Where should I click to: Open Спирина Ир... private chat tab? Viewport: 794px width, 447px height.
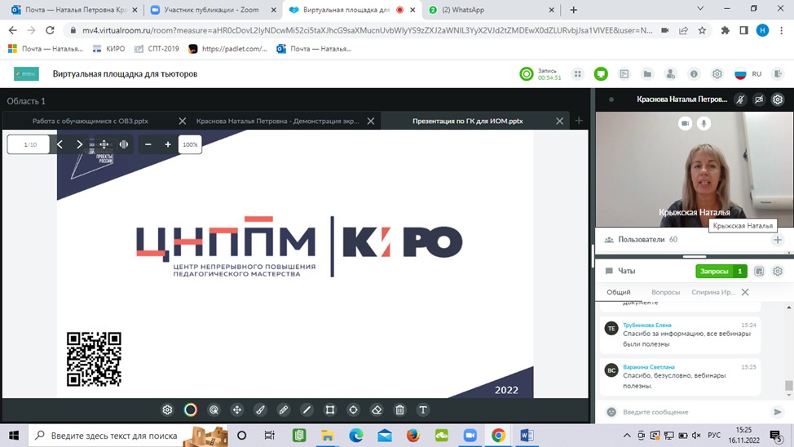[713, 292]
